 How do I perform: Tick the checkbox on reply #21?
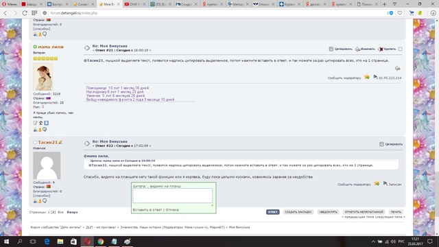point(400,49)
